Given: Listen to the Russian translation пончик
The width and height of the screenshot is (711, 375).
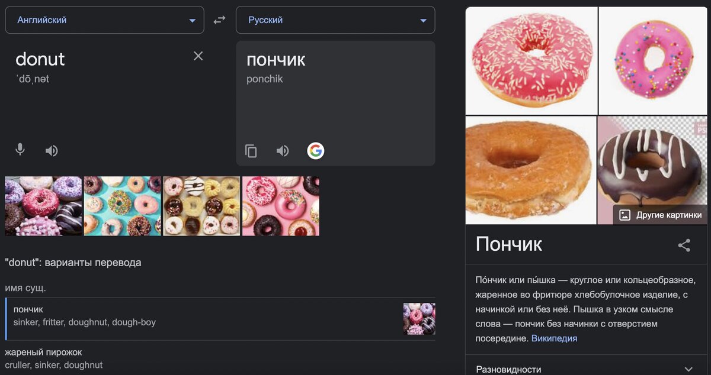Looking at the screenshot, I should coord(283,151).
